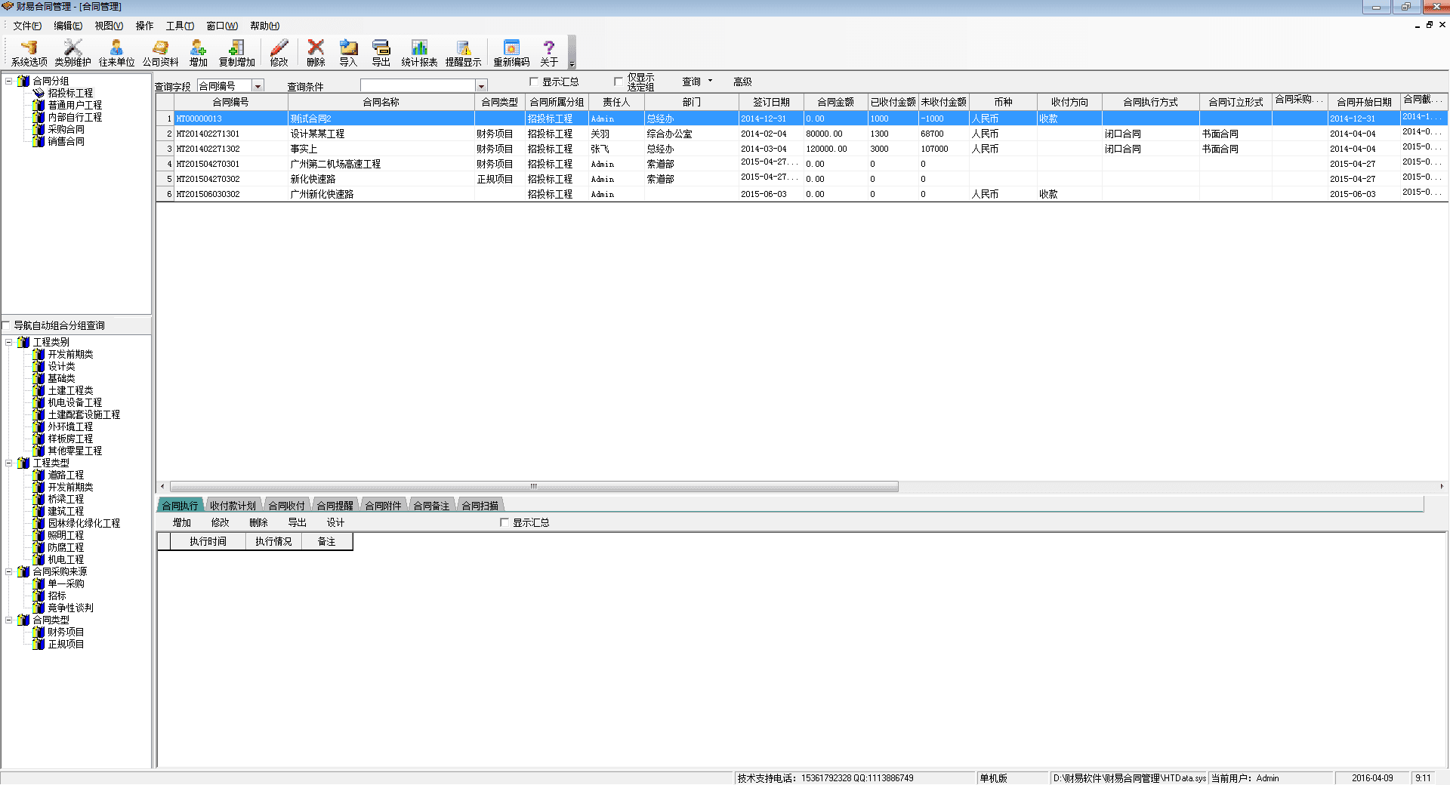Select the 设计某某工程 contract row
This screenshot has width=1450, height=785.
pyautogui.click(x=317, y=134)
